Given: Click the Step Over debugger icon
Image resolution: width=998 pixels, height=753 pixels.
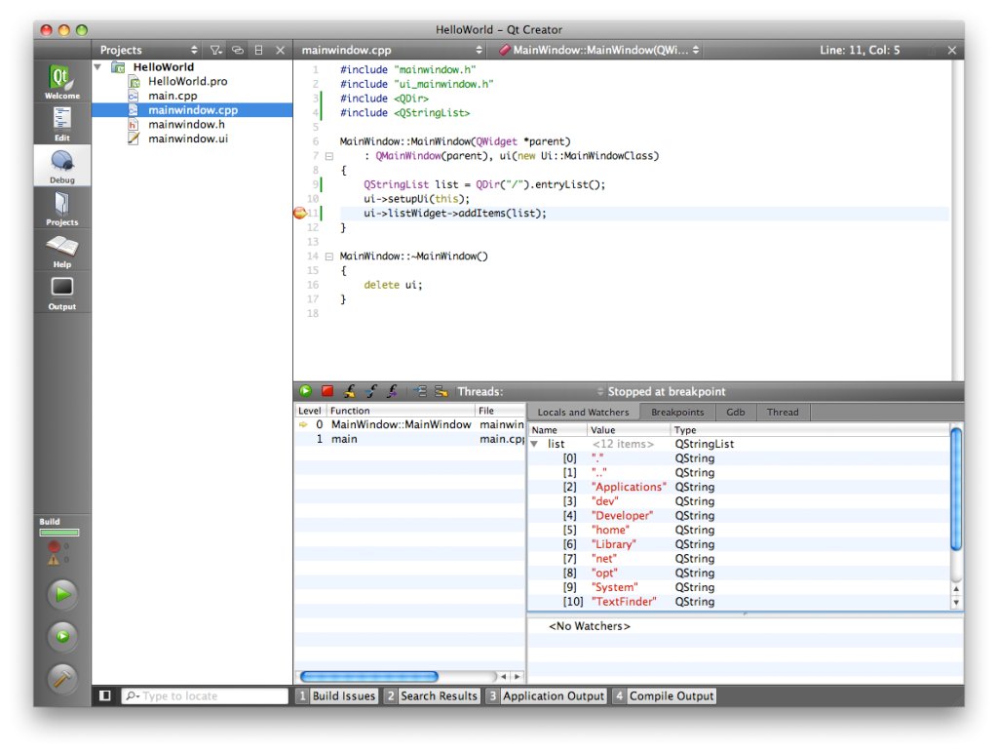Looking at the screenshot, I should (350, 391).
